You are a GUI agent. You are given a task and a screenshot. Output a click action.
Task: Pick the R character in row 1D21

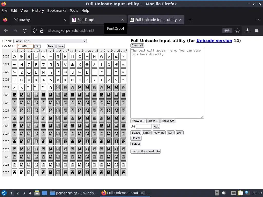(58, 64)
